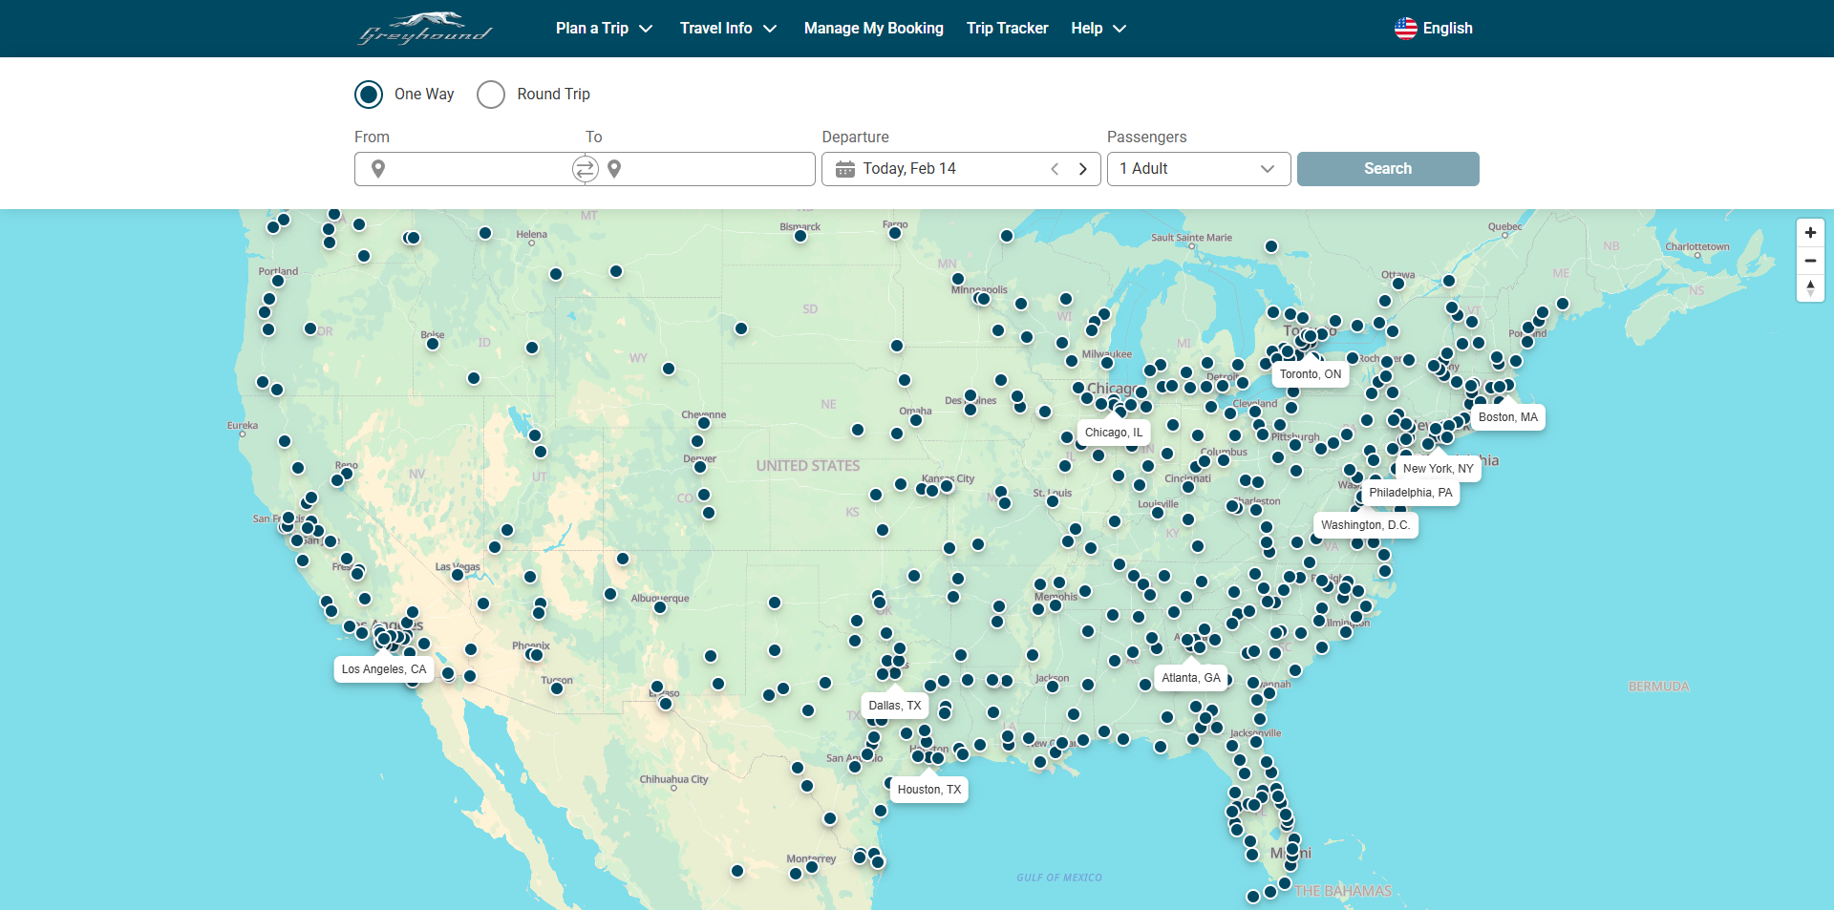Screen dimensions: 1834x910
Task: Click into the From location field
Action: pos(473,169)
